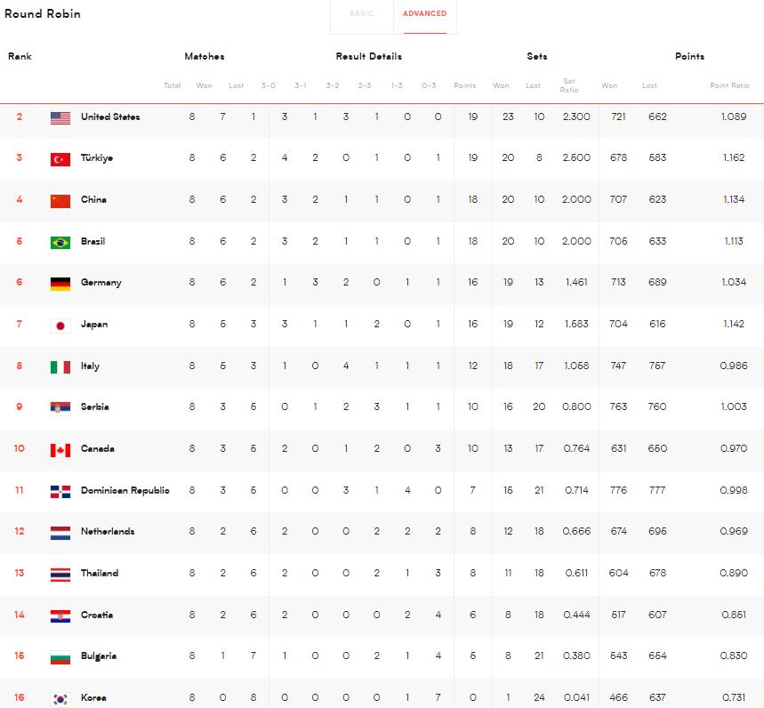
Task: Switch to the Basic tab
Action: click(361, 14)
